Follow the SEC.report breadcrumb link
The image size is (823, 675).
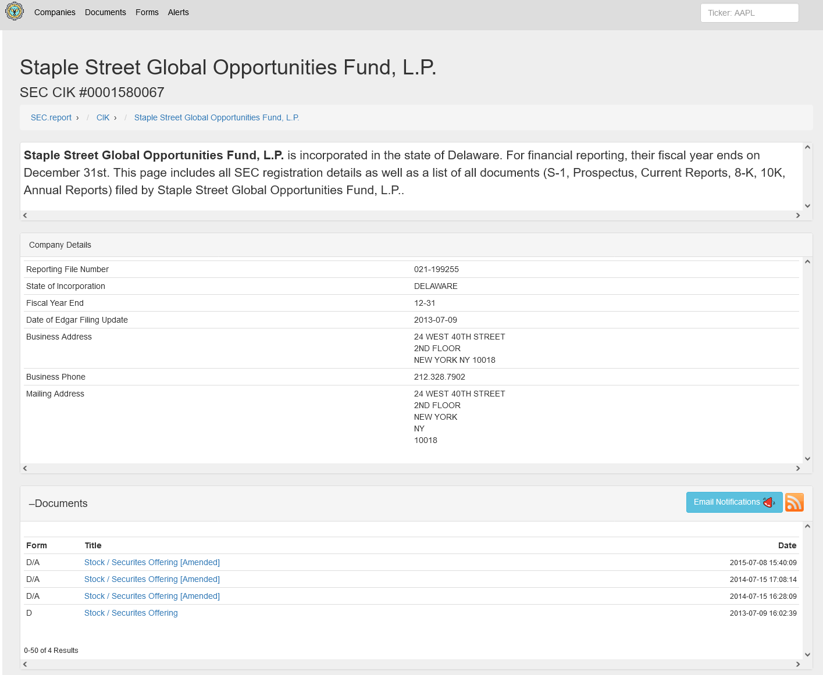pyautogui.click(x=51, y=117)
